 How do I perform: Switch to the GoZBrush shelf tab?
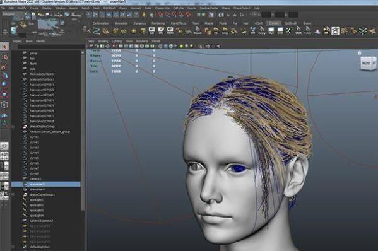point(291,23)
